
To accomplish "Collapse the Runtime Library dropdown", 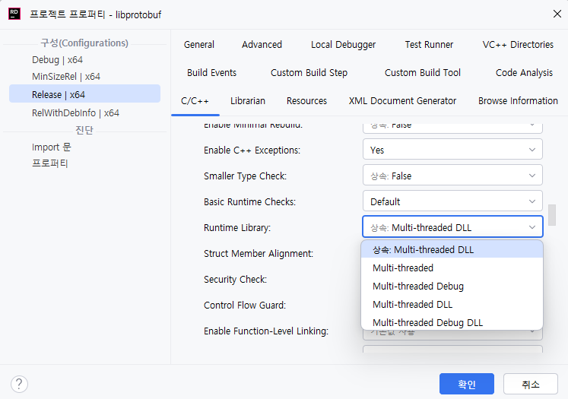I will (452, 227).
